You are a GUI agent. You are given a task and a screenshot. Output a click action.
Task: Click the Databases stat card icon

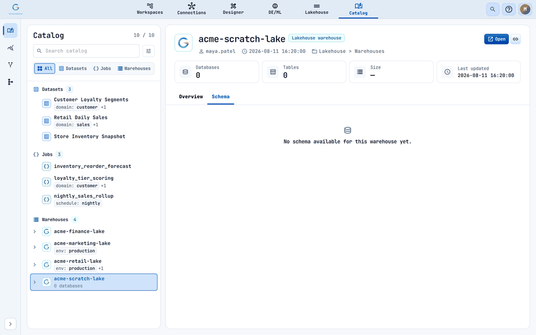point(185,72)
